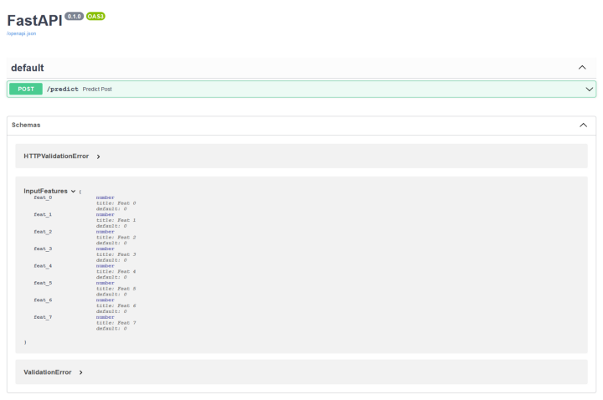Open the /openapi.json link
The width and height of the screenshot is (603, 400).
(22, 33)
